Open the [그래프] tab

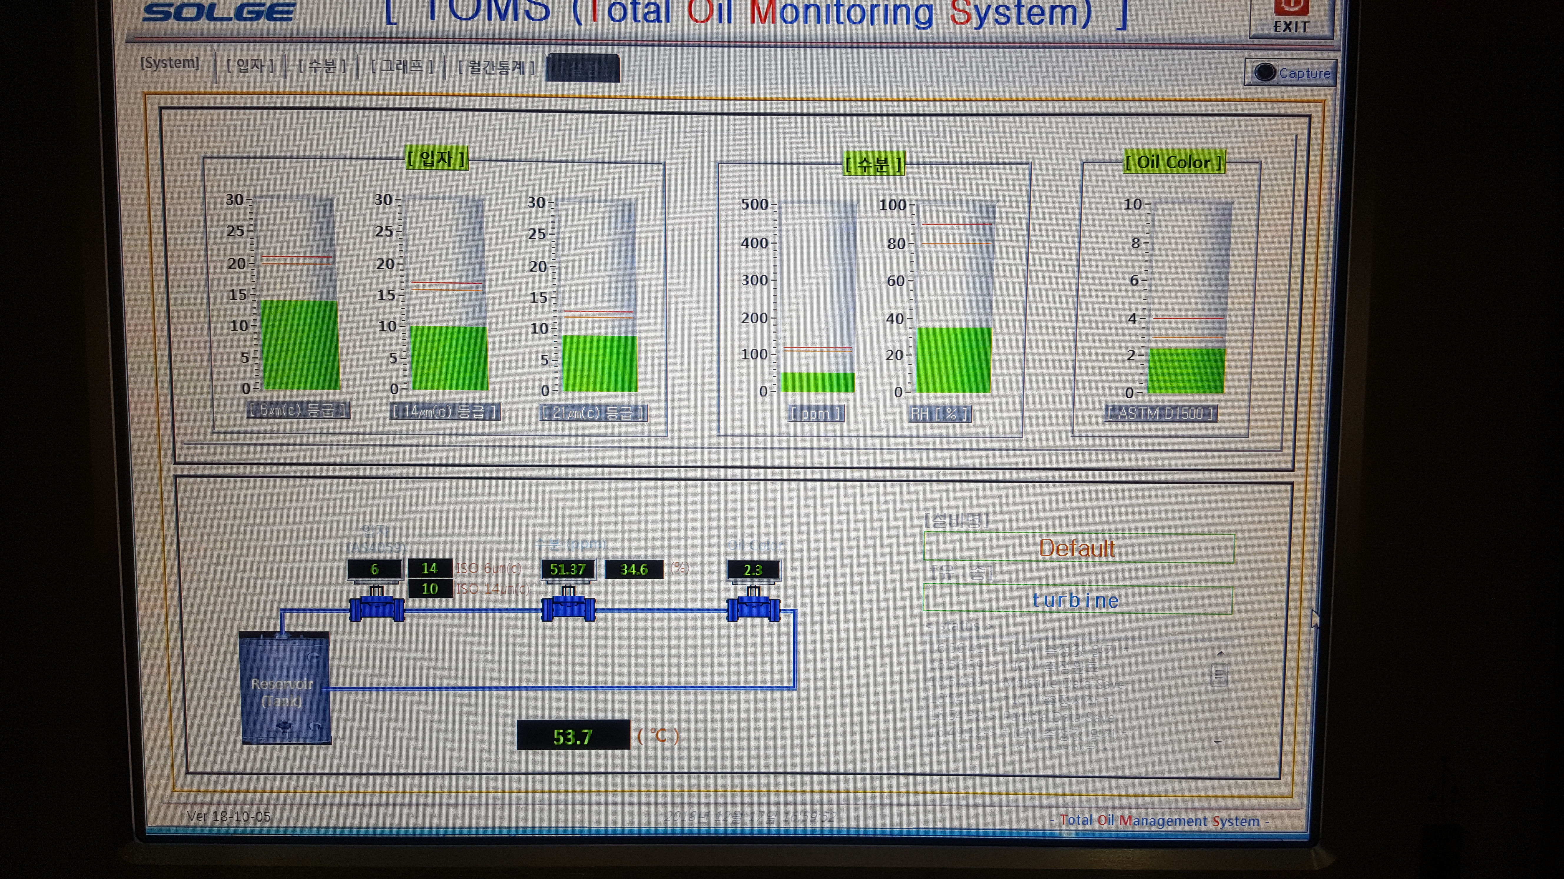[x=402, y=66]
